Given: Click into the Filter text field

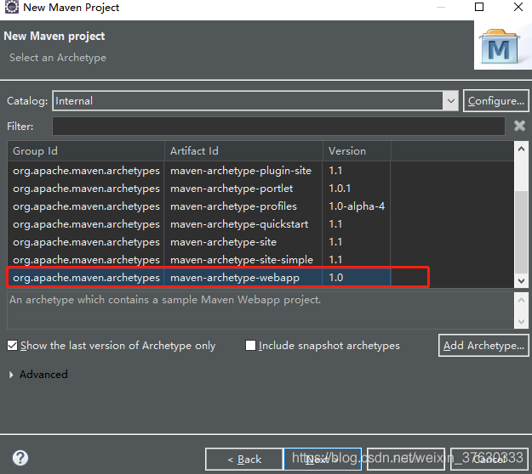Looking at the screenshot, I should click(x=278, y=127).
